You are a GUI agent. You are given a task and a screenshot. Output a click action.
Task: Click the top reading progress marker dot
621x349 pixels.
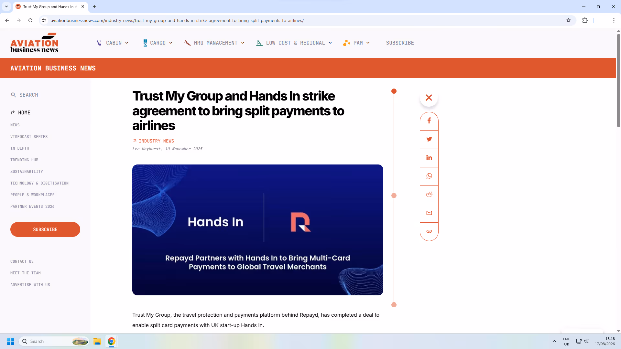[x=394, y=91]
